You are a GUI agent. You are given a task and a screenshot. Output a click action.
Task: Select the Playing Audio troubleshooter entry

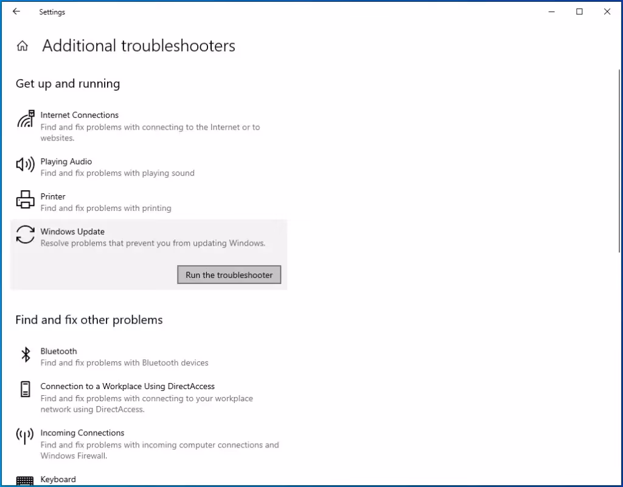pos(66,162)
